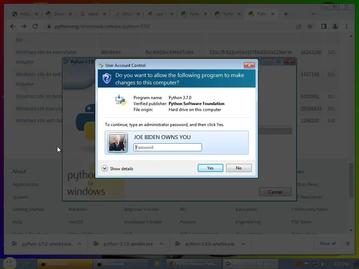Image resolution: width=359 pixels, height=269 pixels.
Task: Click the python.org URL in address bar
Action: (102, 26)
